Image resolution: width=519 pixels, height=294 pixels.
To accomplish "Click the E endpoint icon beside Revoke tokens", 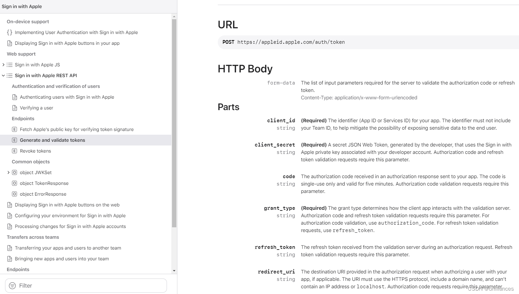I will coord(14,151).
